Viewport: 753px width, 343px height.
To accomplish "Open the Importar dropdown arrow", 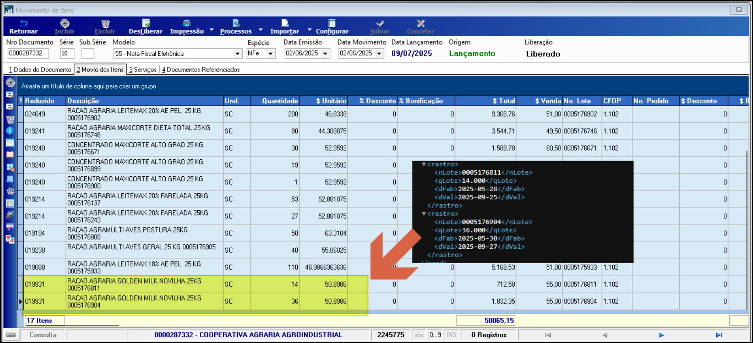I will [x=310, y=30].
